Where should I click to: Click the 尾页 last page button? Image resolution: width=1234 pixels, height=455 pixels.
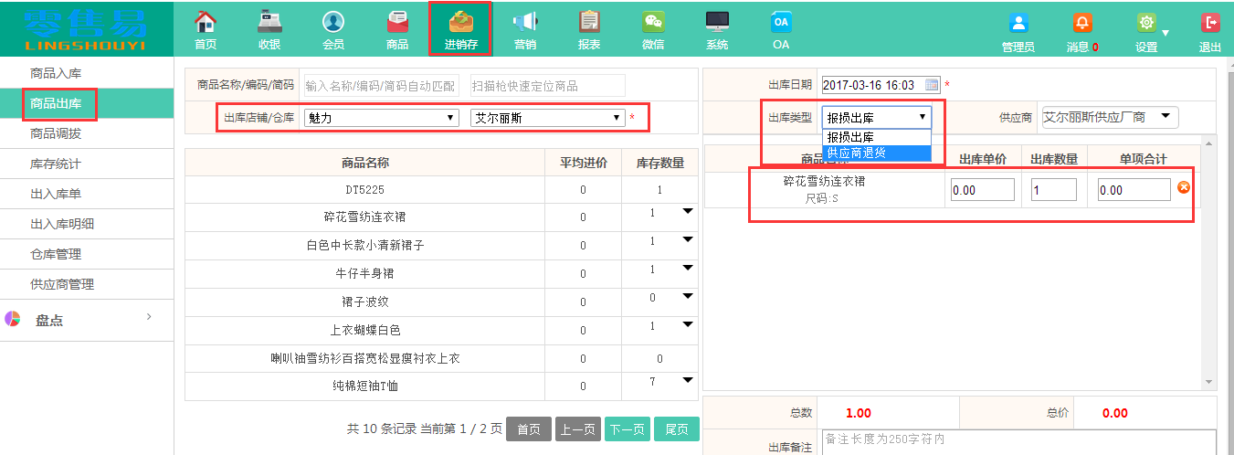pyautogui.click(x=676, y=429)
